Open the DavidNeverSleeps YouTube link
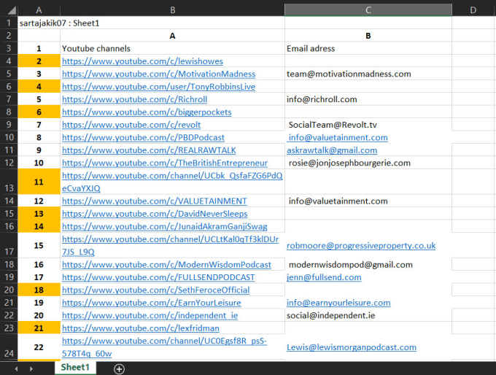Image resolution: width=496 pixels, height=375 pixels. [x=155, y=214]
